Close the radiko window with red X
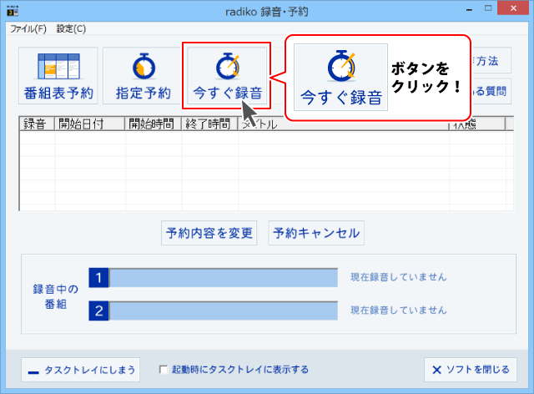The image size is (534, 394). tap(513, 8)
